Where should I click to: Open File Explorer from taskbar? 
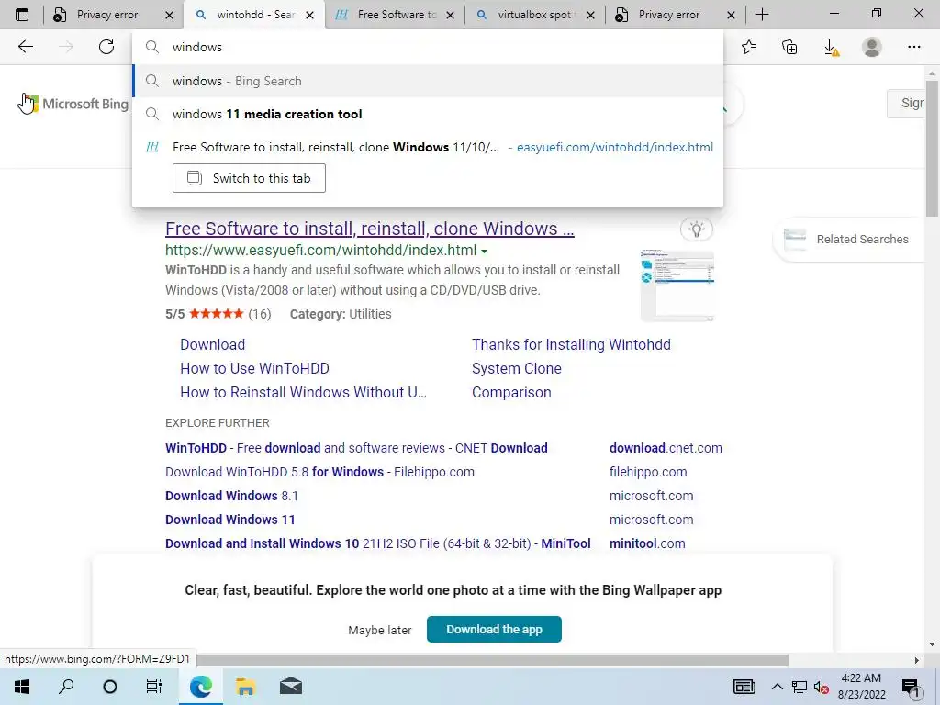pyautogui.click(x=245, y=687)
